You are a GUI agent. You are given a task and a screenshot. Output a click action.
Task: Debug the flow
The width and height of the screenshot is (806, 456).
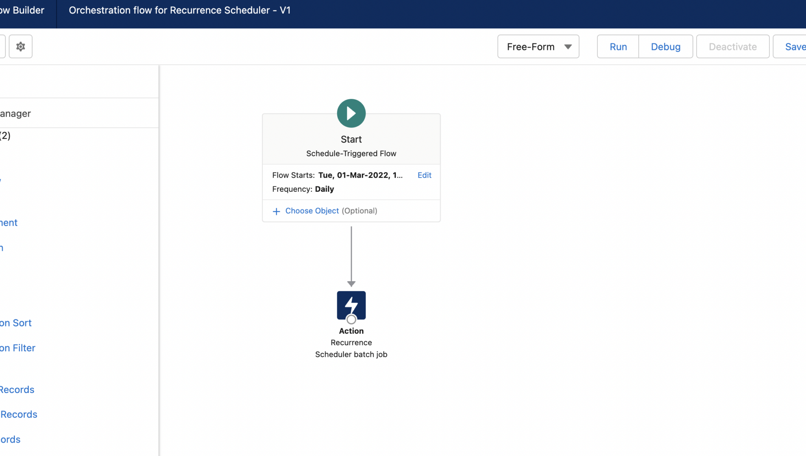666,46
